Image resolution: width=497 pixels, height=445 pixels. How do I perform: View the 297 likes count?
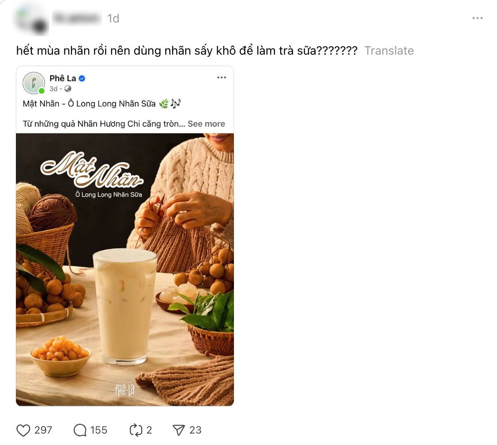tap(43, 430)
